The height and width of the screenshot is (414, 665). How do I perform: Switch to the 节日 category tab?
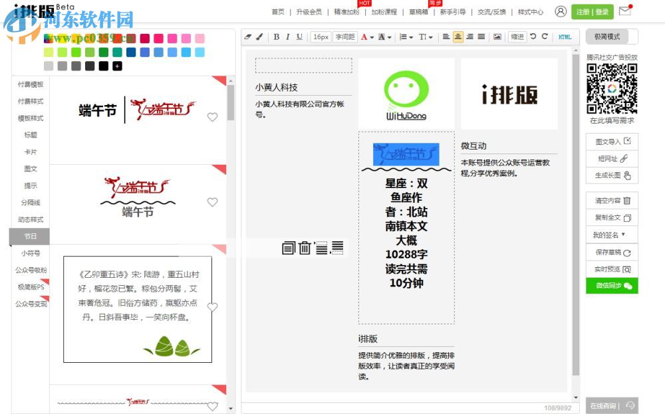(30, 236)
